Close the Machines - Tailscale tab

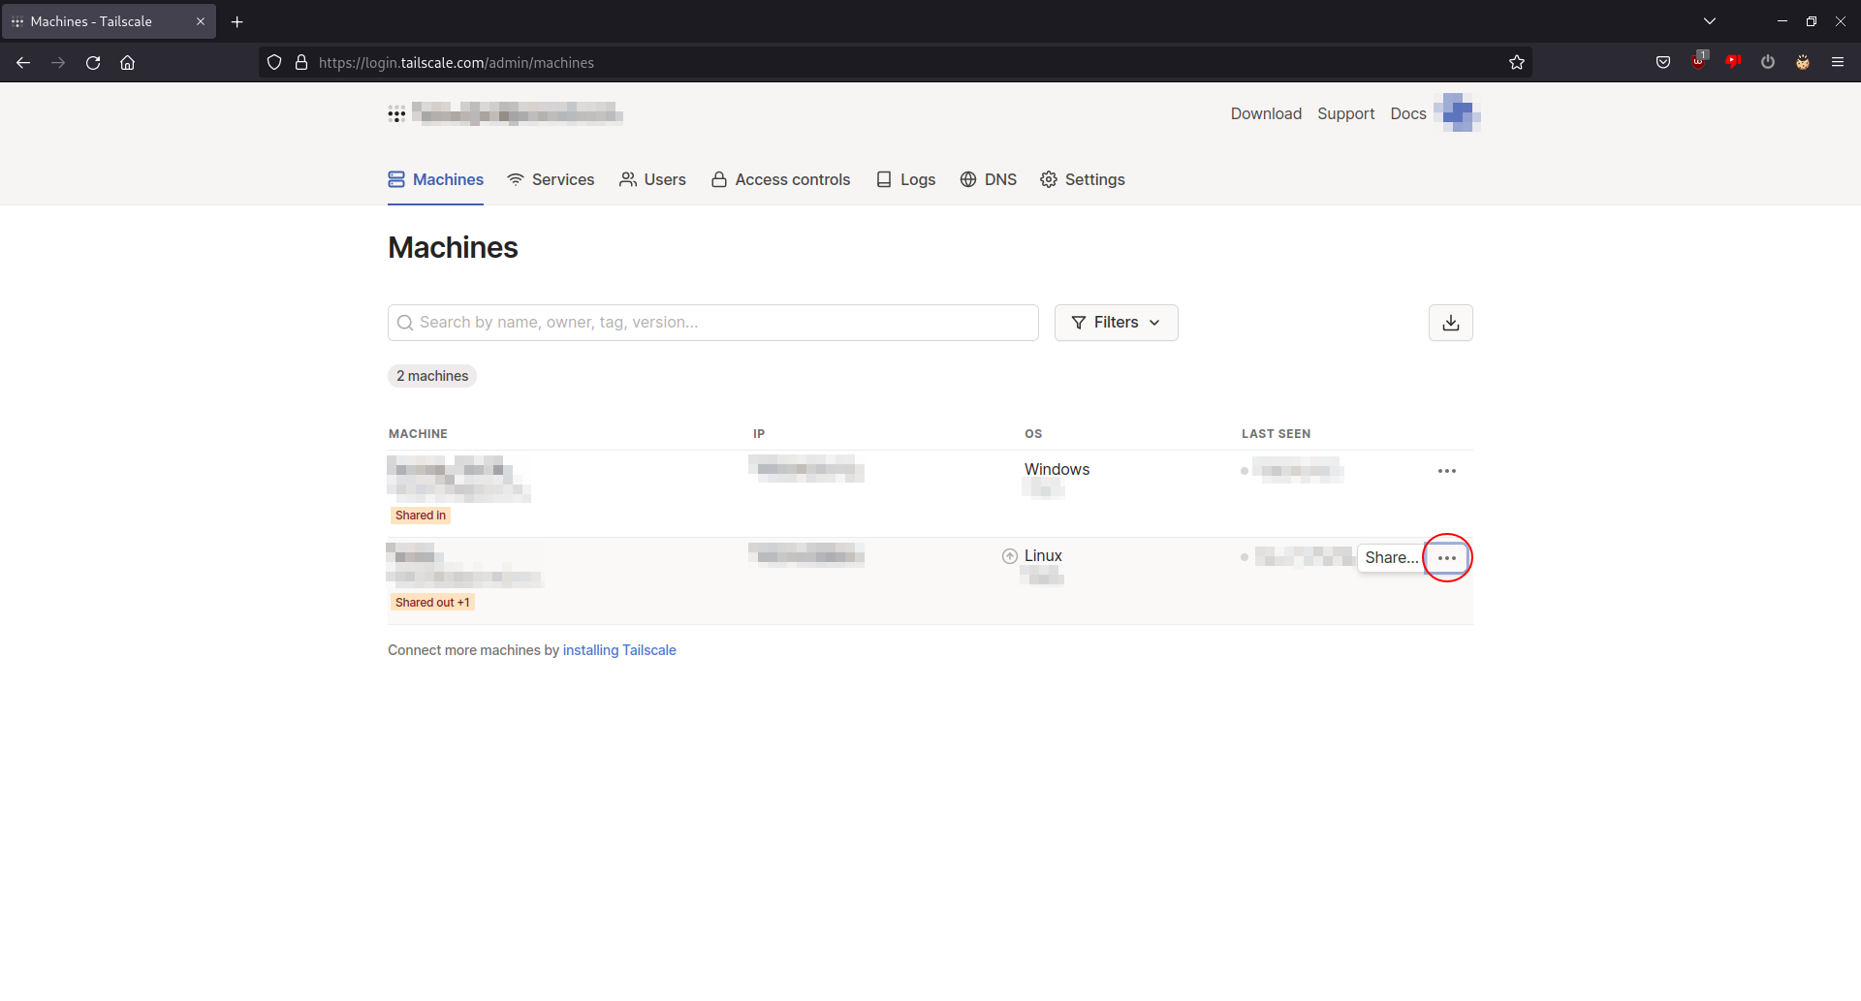click(201, 21)
